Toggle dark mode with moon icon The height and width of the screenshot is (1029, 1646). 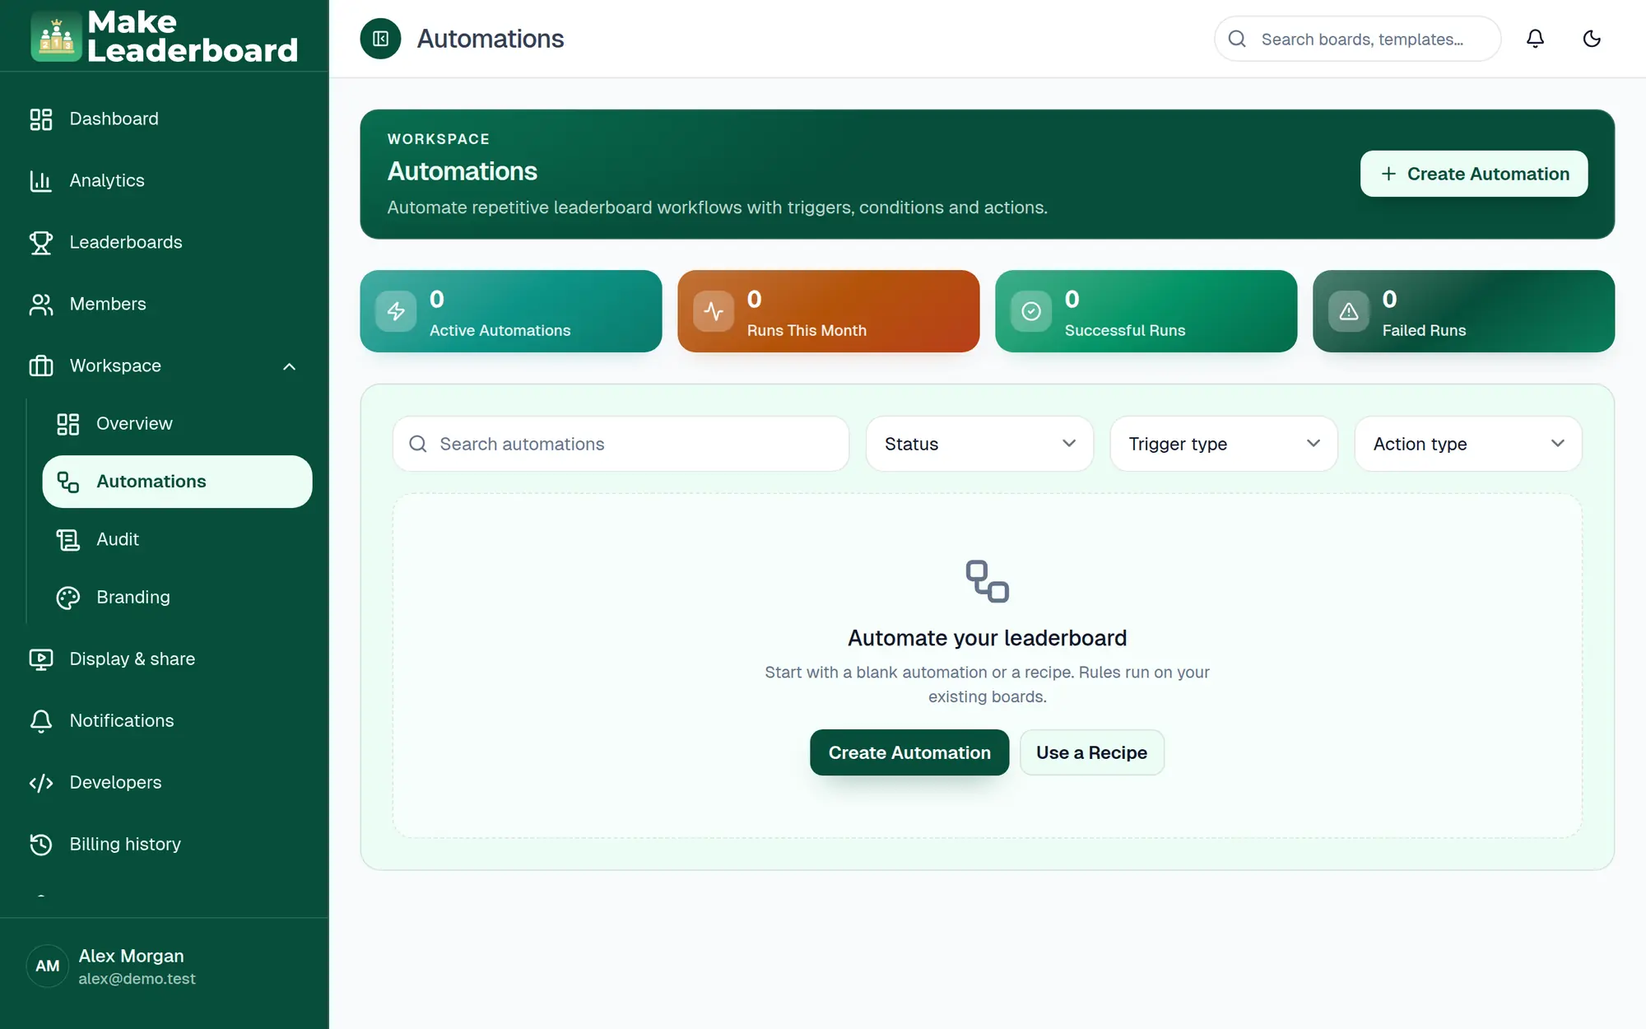pos(1592,39)
